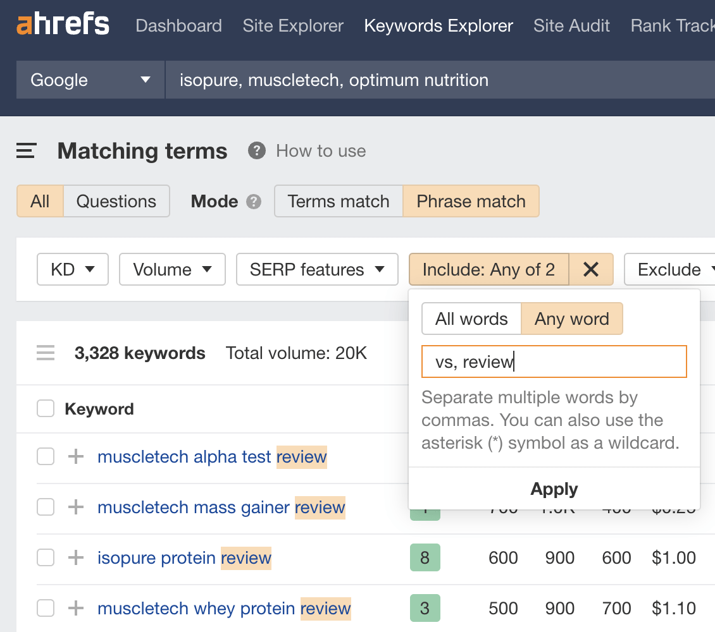Select the Questions tab
715x632 pixels.
tap(116, 201)
